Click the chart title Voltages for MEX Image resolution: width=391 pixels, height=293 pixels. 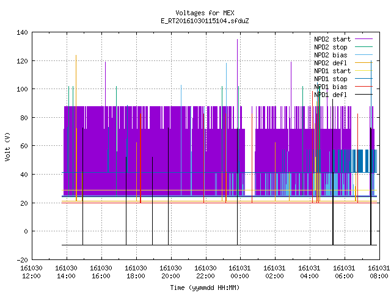[x=205, y=13]
